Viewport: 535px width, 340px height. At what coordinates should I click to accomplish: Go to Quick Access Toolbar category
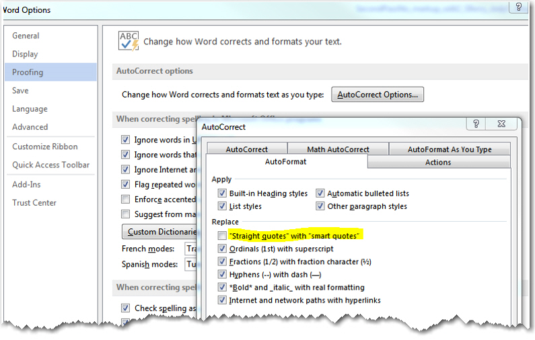coord(51,165)
